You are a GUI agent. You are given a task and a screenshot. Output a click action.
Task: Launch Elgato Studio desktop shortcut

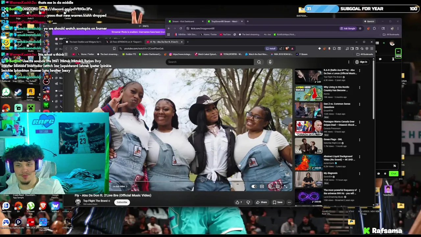[x=18, y=224]
